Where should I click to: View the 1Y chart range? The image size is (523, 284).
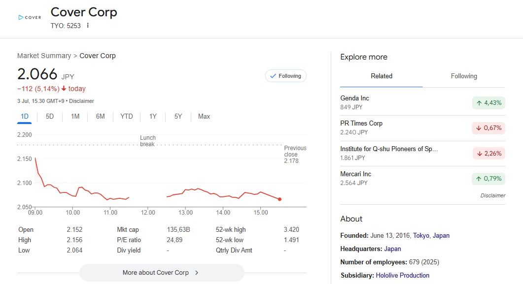[153, 117]
